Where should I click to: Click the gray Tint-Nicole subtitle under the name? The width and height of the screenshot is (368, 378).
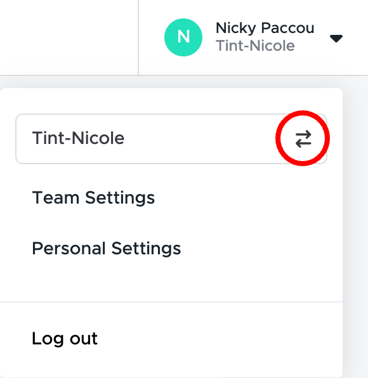coord(255,46)
